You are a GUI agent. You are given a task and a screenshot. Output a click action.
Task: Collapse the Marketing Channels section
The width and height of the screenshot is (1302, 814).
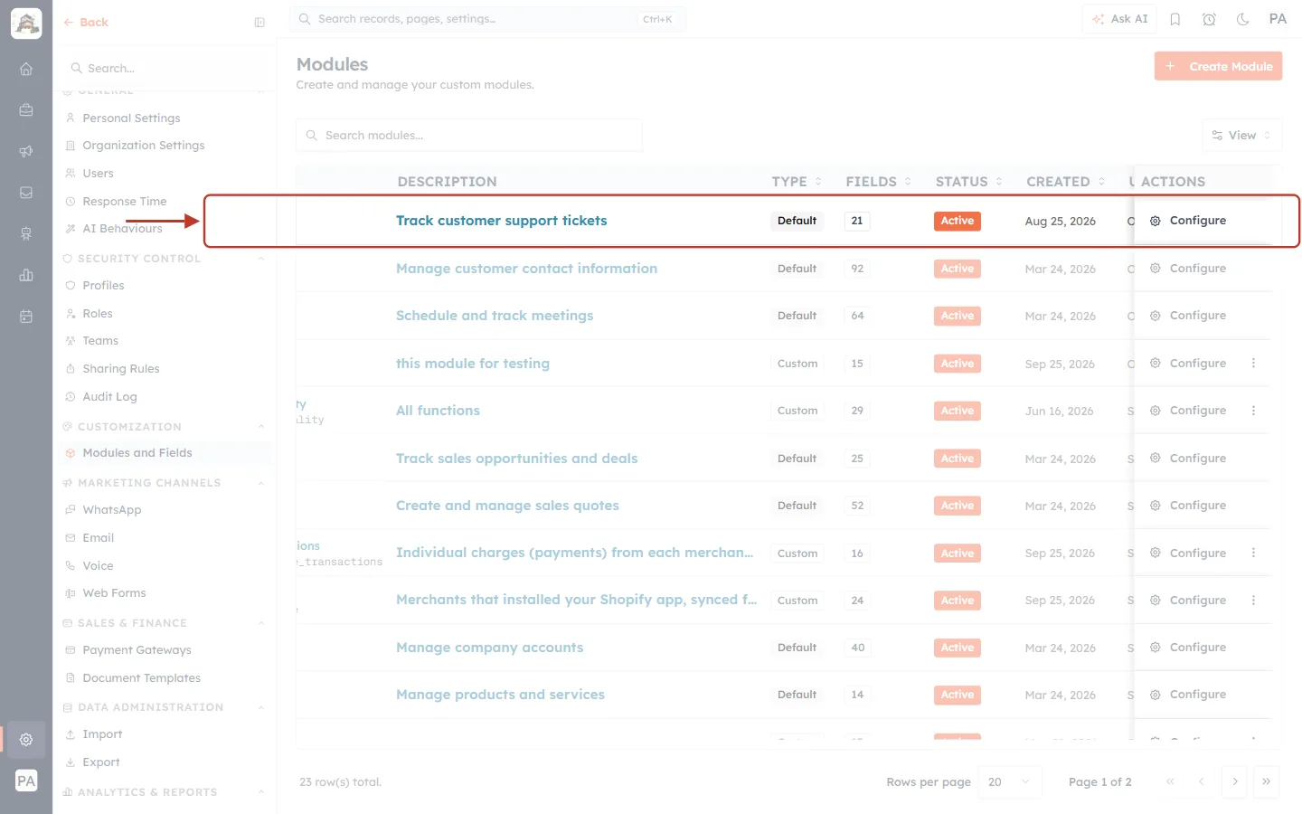pyautogui.click(x=261, y=483)
